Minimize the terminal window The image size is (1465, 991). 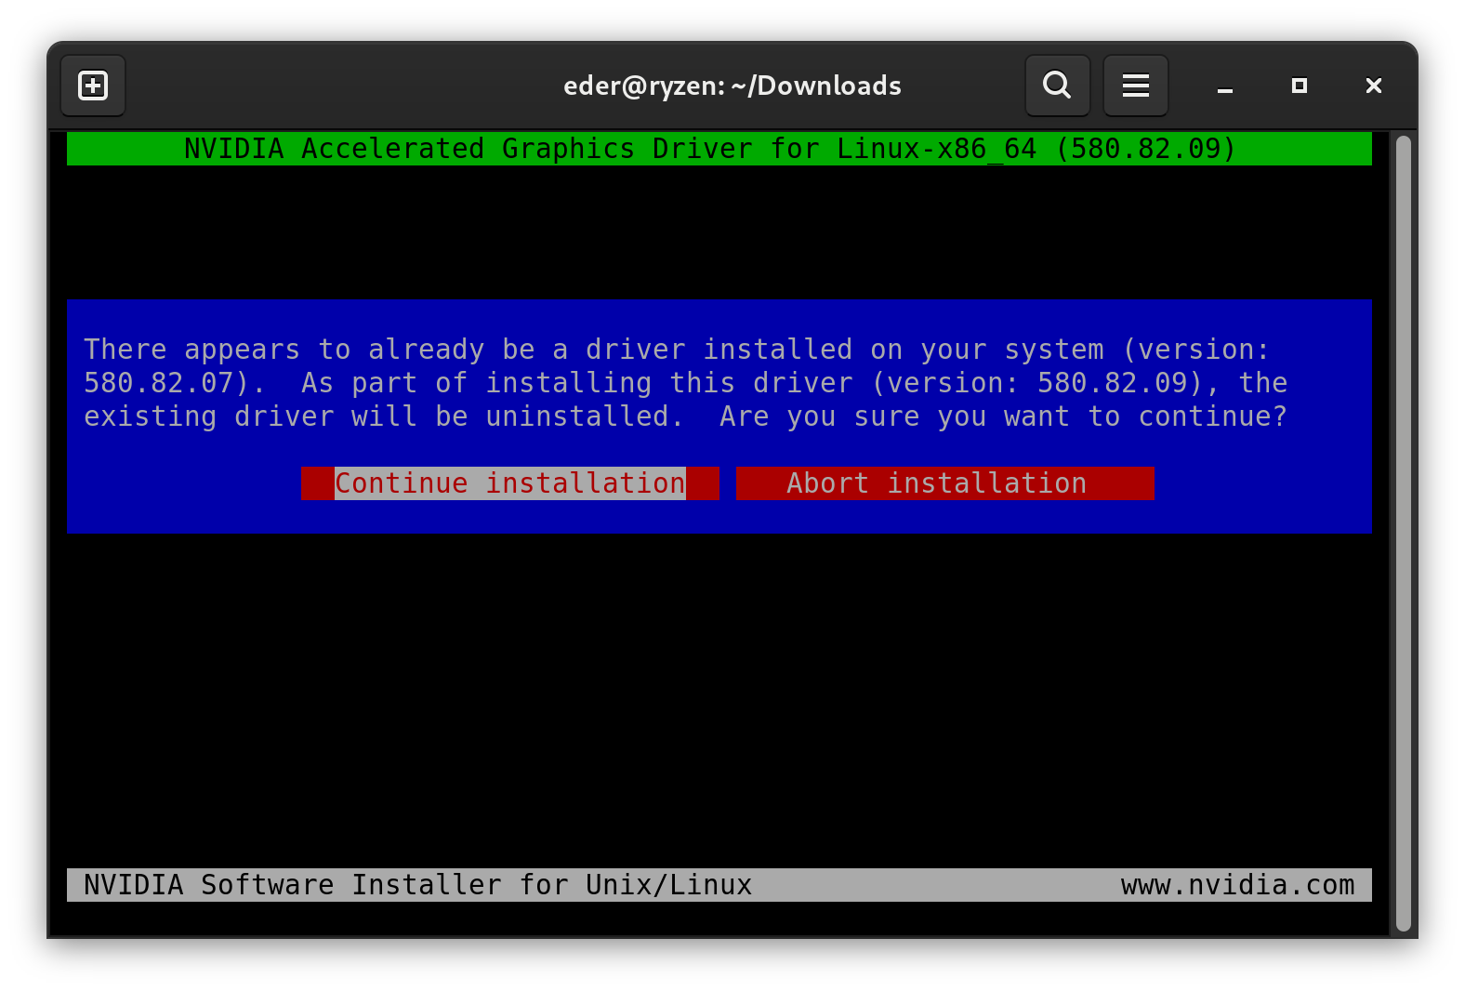pos(1224,86)
